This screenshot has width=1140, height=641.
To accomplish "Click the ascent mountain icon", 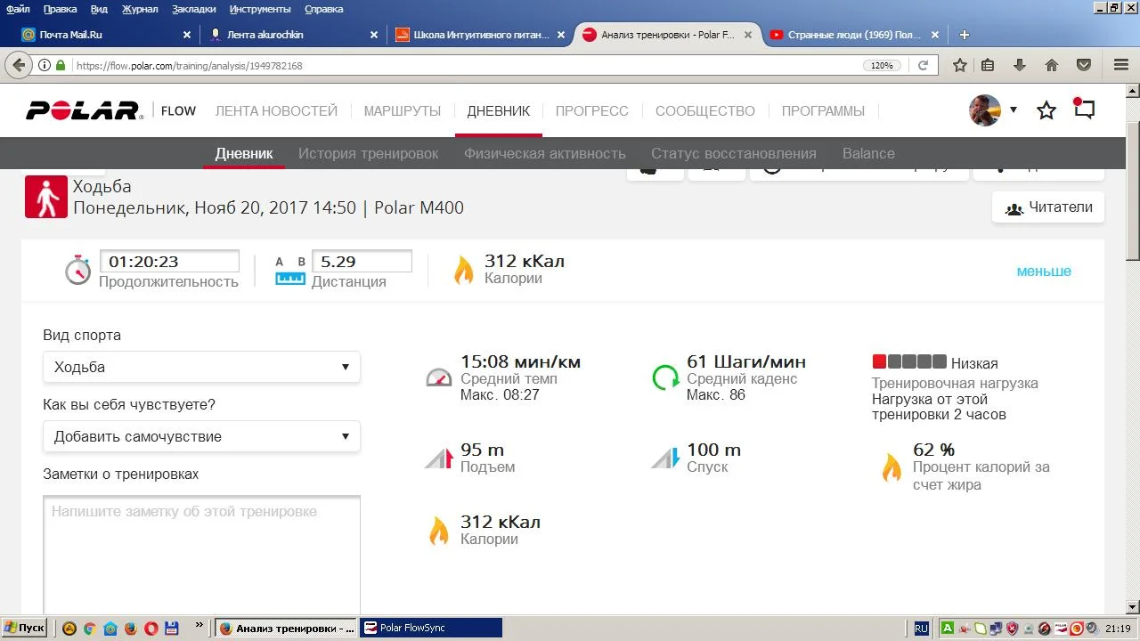I will 439,458.
